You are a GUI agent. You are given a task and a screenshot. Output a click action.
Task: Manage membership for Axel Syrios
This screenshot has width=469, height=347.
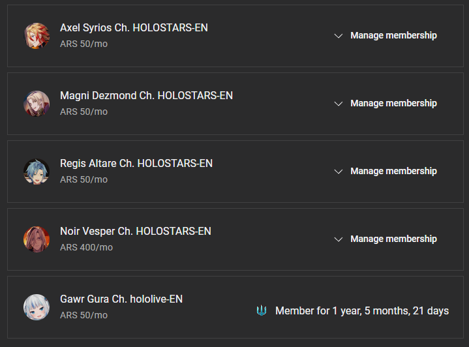(393, 36)
